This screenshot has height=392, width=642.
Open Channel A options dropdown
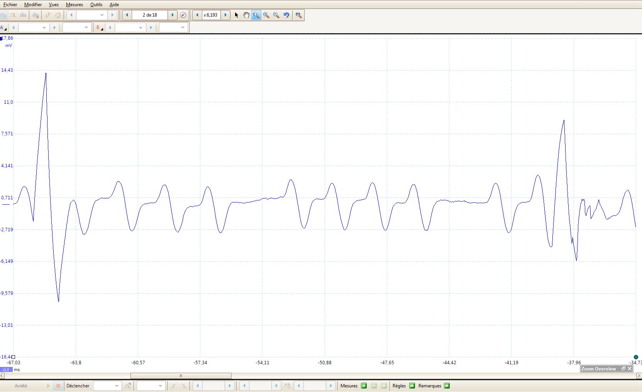(x=3, y=28)
